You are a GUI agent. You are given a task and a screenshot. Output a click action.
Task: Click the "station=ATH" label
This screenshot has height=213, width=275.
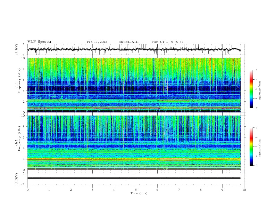129,42
